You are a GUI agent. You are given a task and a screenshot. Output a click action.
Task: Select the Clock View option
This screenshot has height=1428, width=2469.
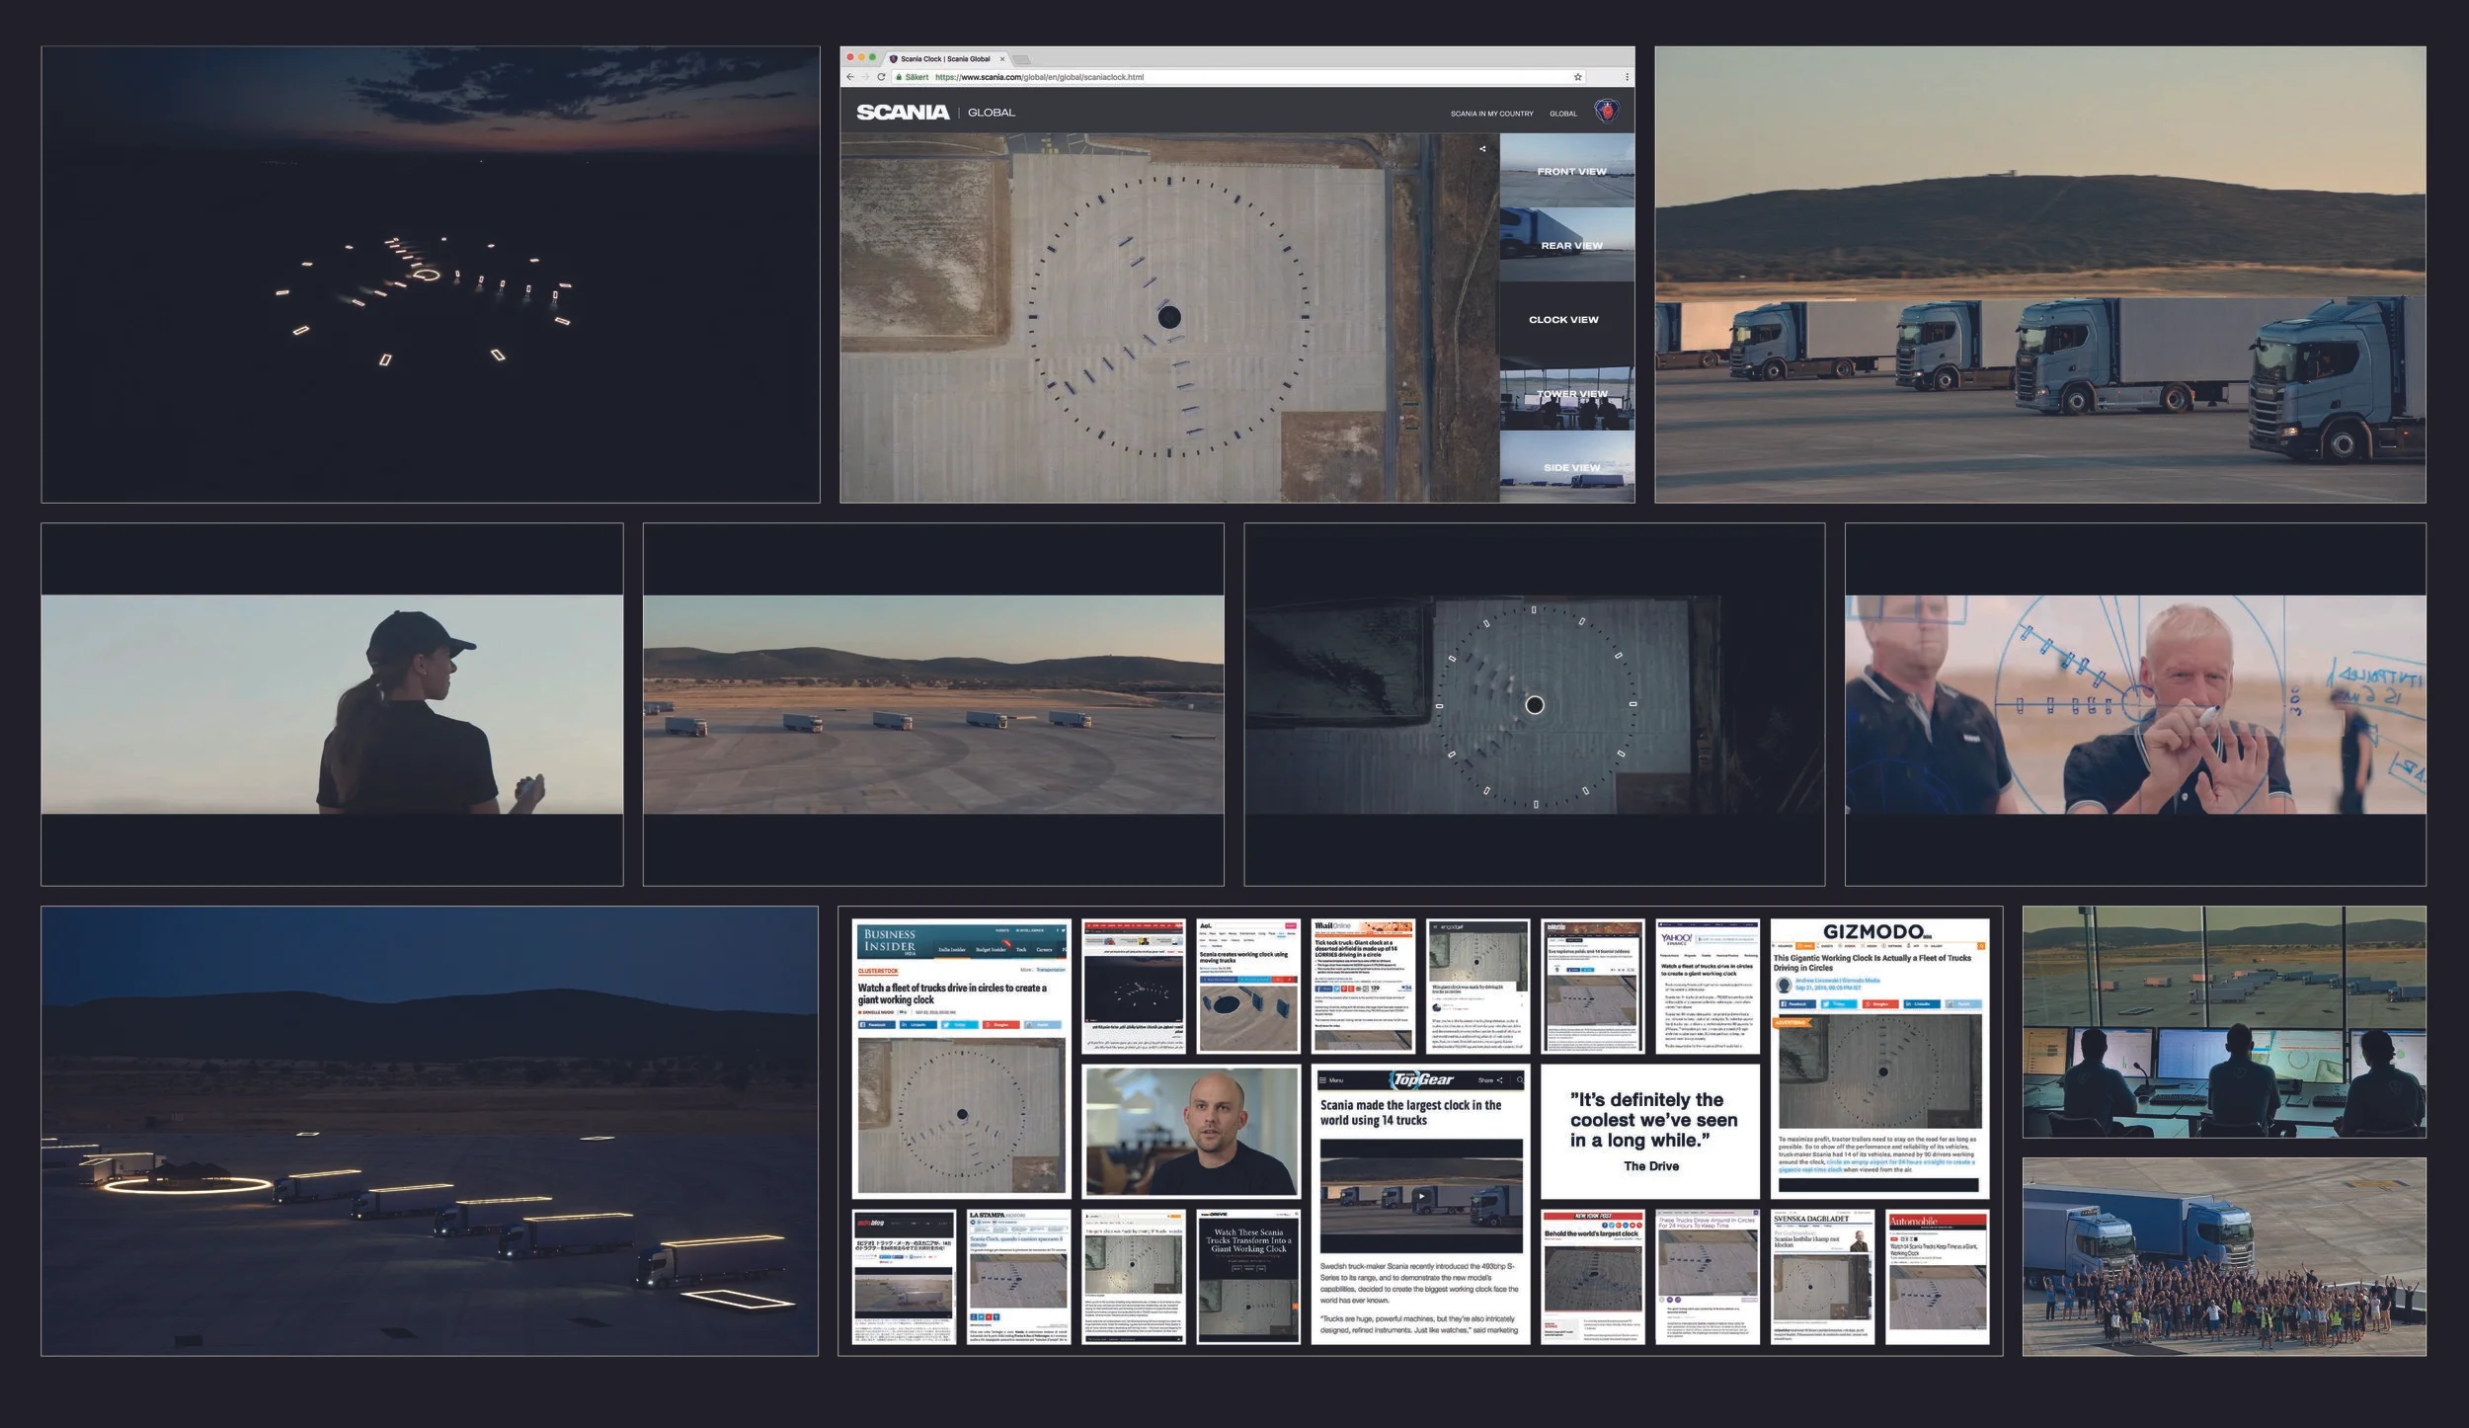pyautogui.click(x=1563, y=319)
